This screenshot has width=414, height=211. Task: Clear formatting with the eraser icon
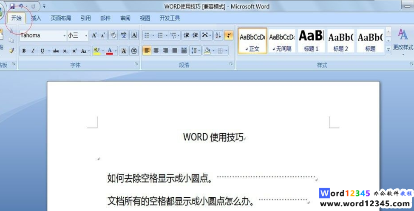click(113, 35)
